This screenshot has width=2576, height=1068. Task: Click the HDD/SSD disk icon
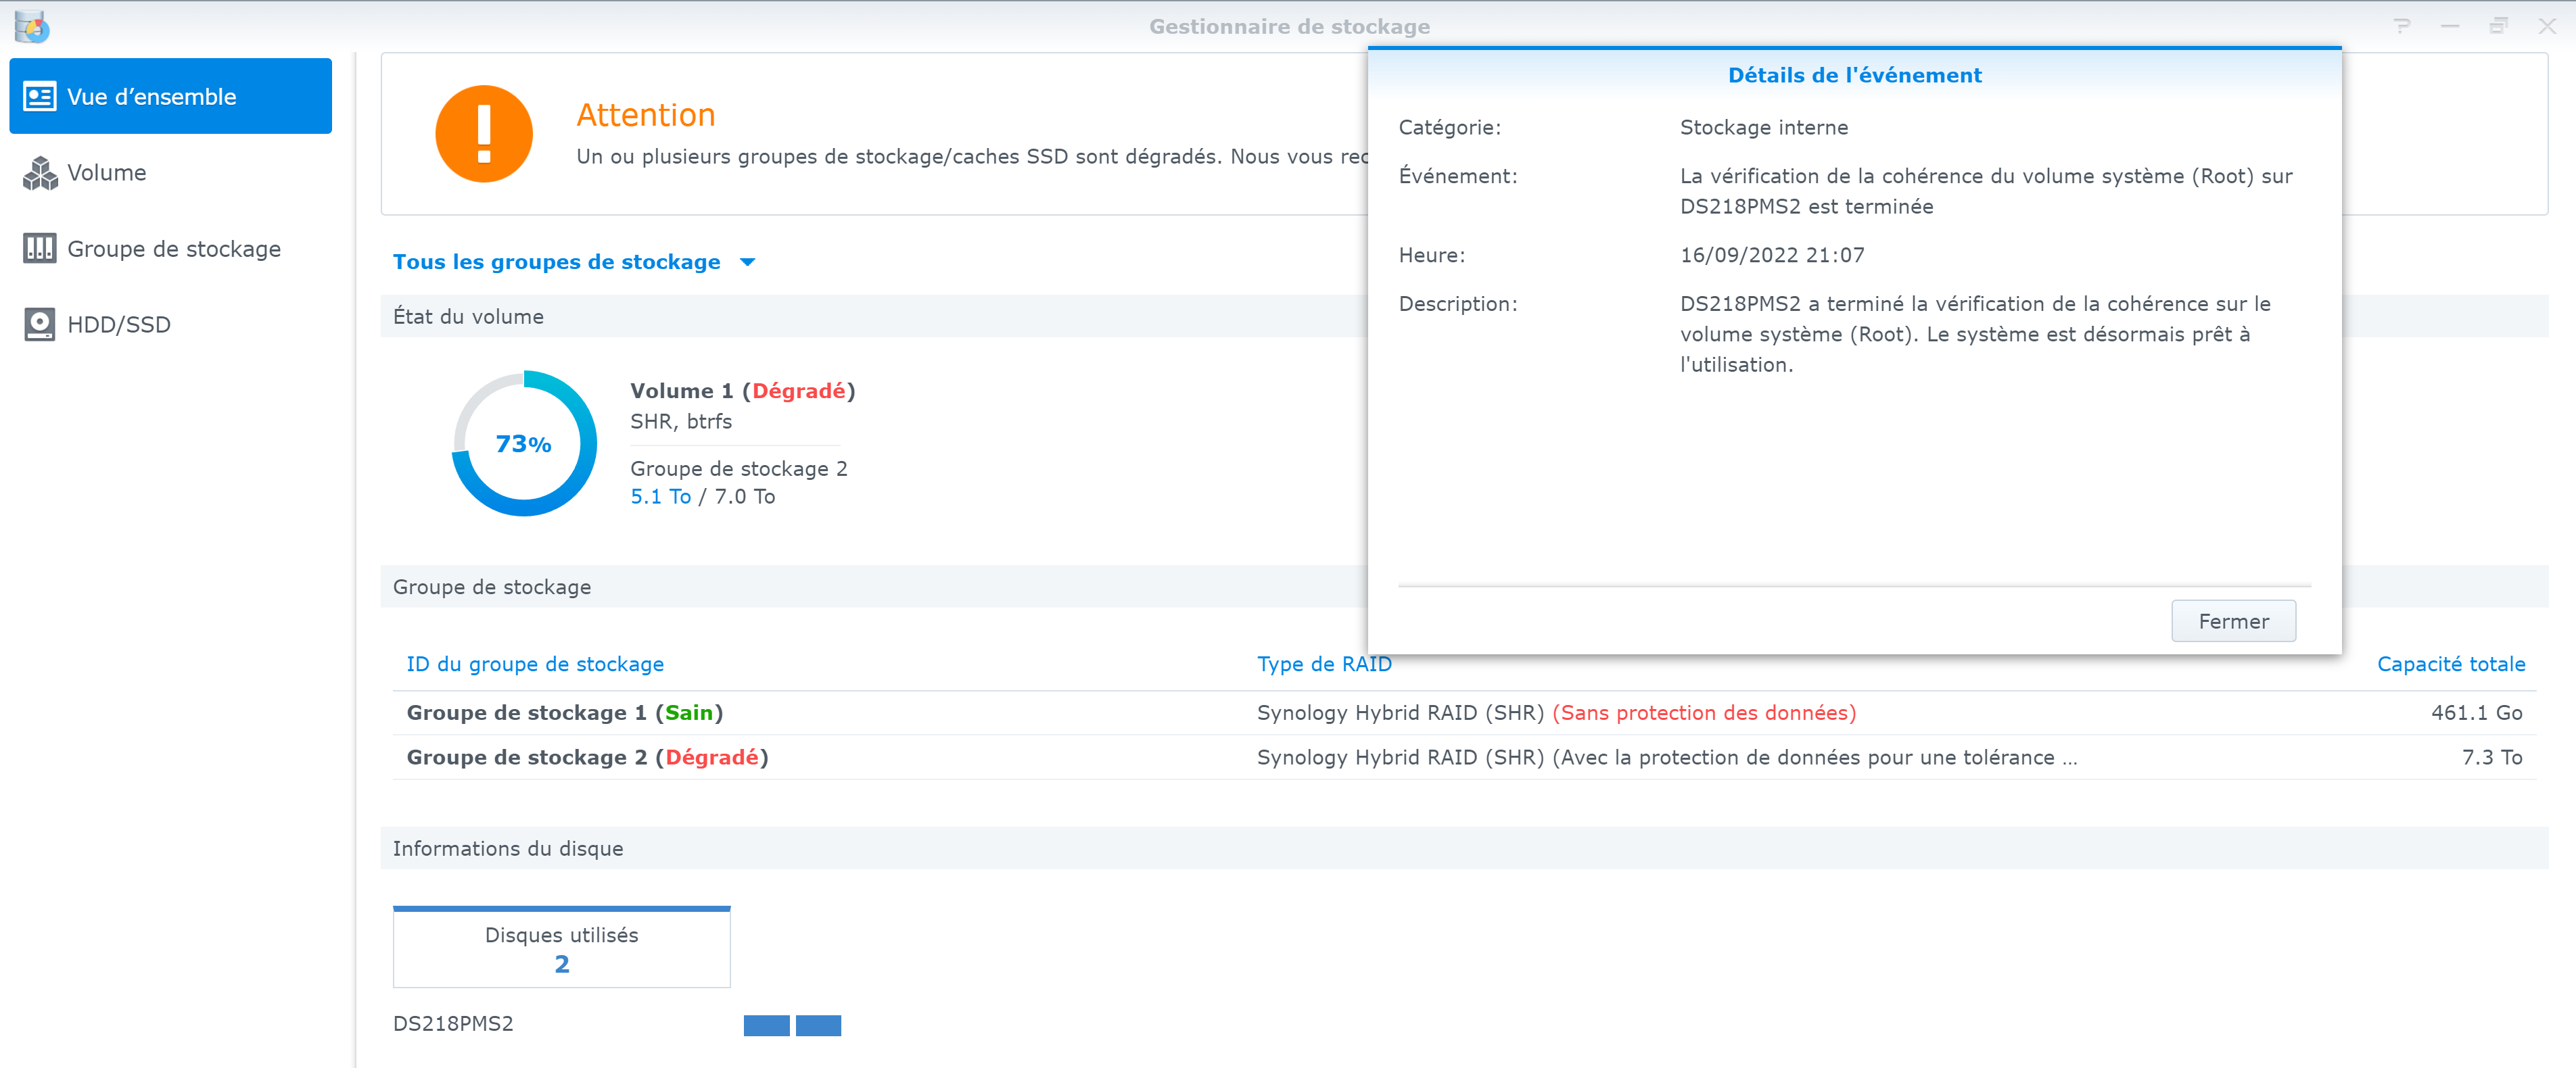click(x=40, y=324)
